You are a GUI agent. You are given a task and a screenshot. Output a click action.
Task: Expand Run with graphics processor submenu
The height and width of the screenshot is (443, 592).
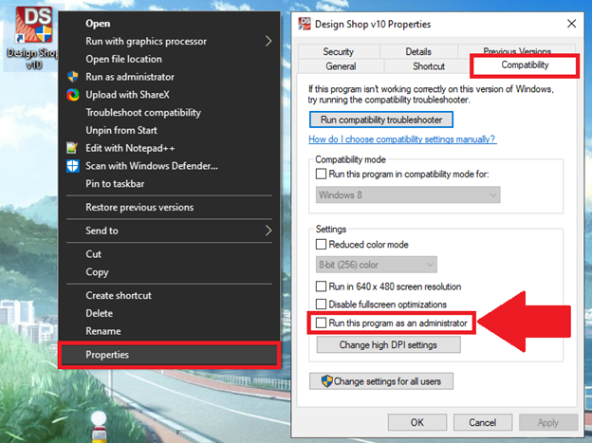click(268, 41)
